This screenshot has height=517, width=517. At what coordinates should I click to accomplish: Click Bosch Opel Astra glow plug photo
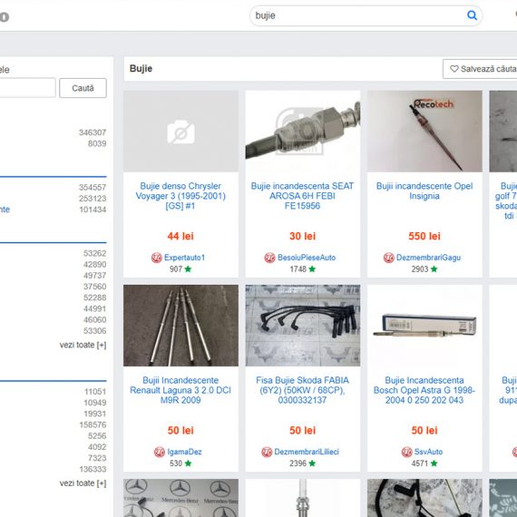[x=424, y=326]
